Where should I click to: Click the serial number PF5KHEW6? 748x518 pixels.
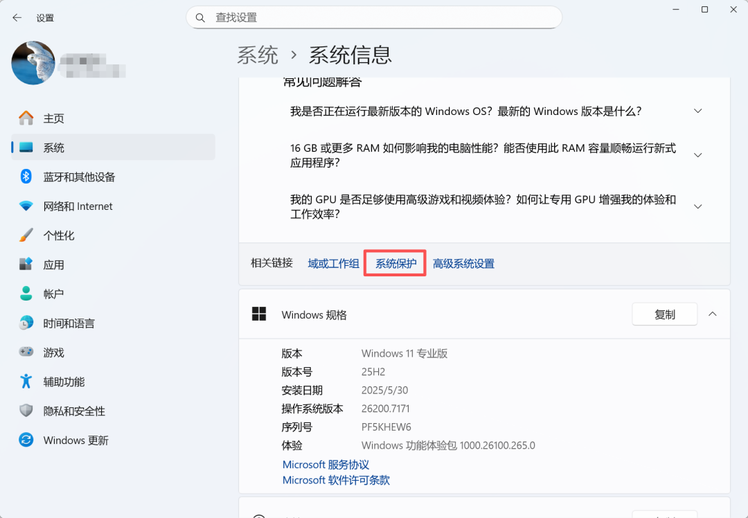tap(386, 427)
